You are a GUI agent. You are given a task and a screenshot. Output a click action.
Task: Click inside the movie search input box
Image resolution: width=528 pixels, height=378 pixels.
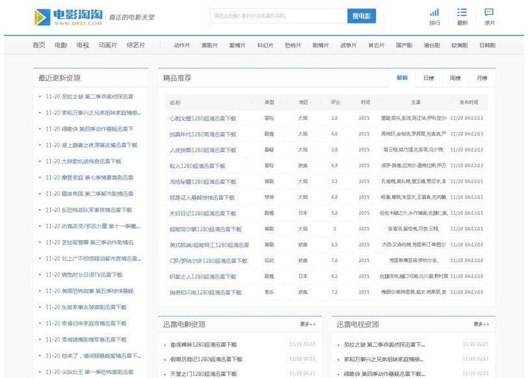pos(273,16)
